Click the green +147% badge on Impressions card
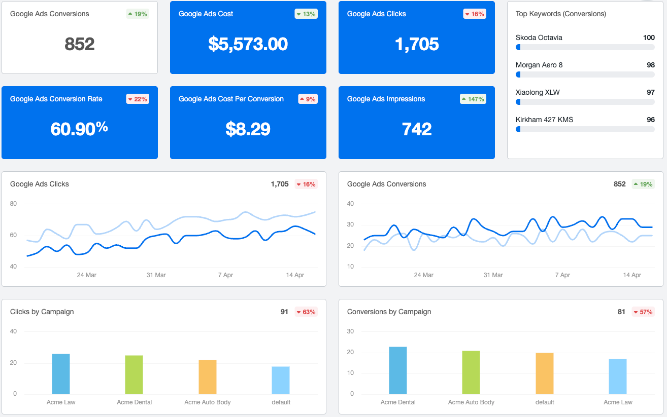This screenshot has width=667, height=417. click(x=473, y=99)
